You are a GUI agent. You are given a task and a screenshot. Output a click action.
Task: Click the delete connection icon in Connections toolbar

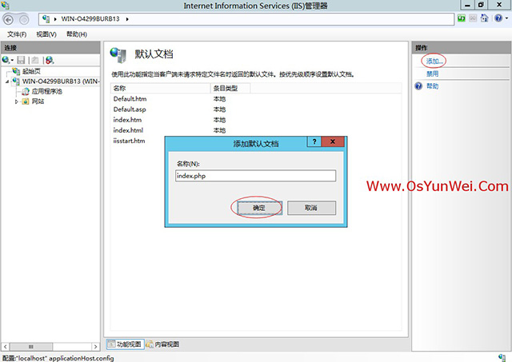(x=49, y=60)
